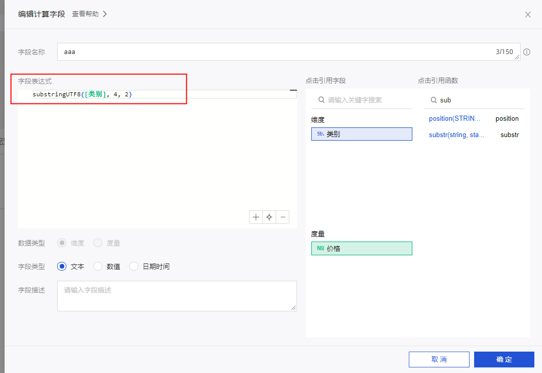Click the plus zoom-in icon in expression editor

[256, 217]
